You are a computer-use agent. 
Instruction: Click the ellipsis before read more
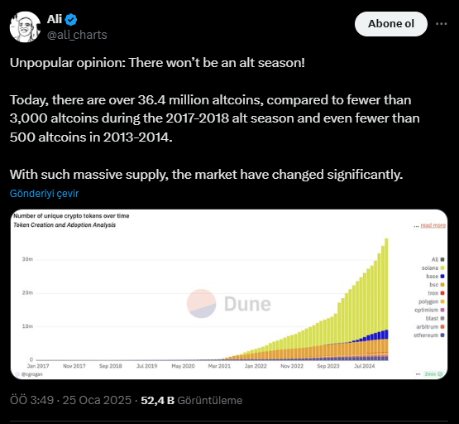(416, 225)
